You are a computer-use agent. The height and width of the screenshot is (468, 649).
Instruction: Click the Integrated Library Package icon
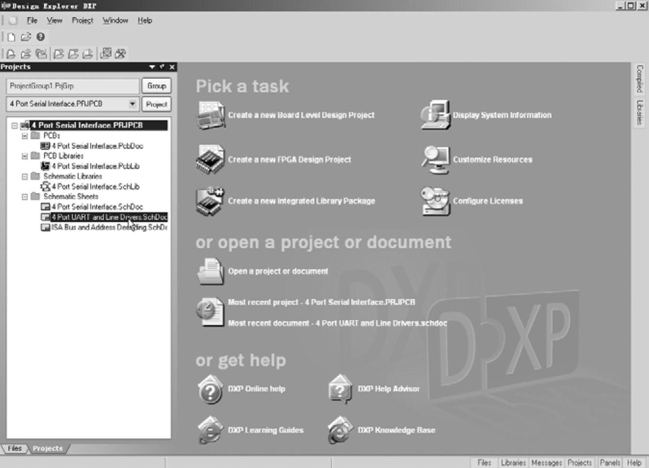point(210,201)
